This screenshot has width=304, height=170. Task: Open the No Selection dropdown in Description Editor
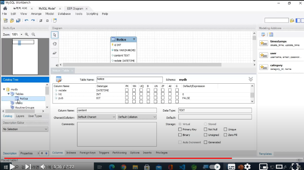click(x=25, y=129)
